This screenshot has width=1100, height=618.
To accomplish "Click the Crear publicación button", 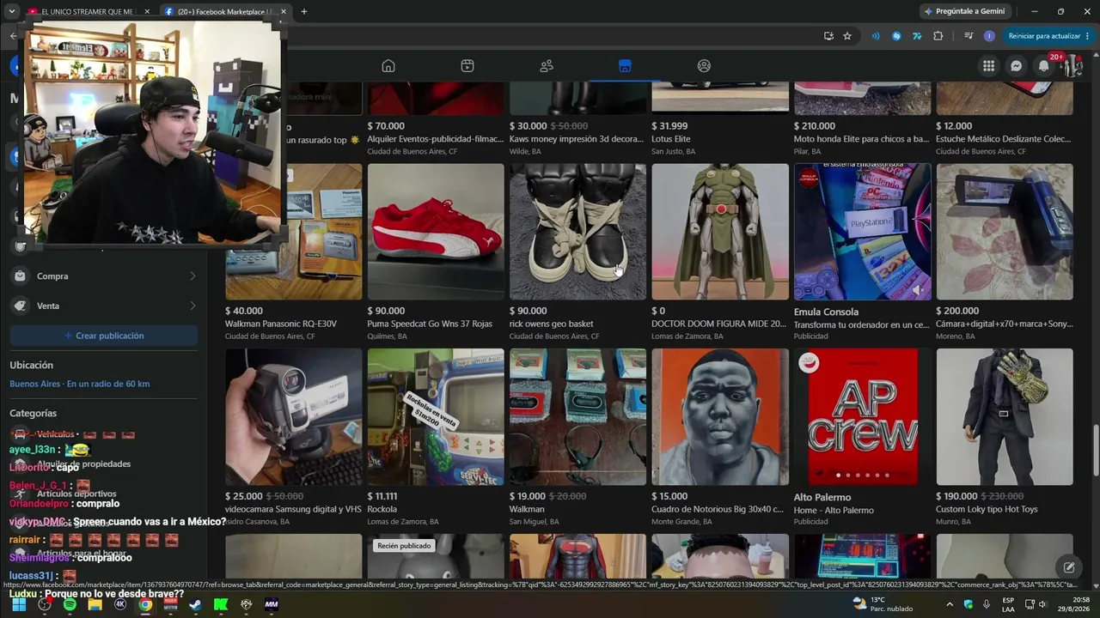I will point(103,336).
